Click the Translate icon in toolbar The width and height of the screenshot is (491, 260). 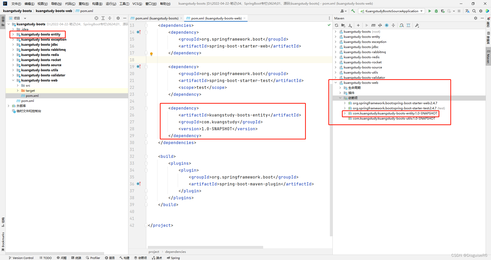click(x=467, y=11)
